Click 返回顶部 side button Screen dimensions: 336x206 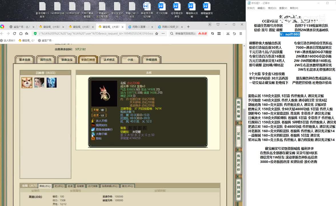coord(239,189)
